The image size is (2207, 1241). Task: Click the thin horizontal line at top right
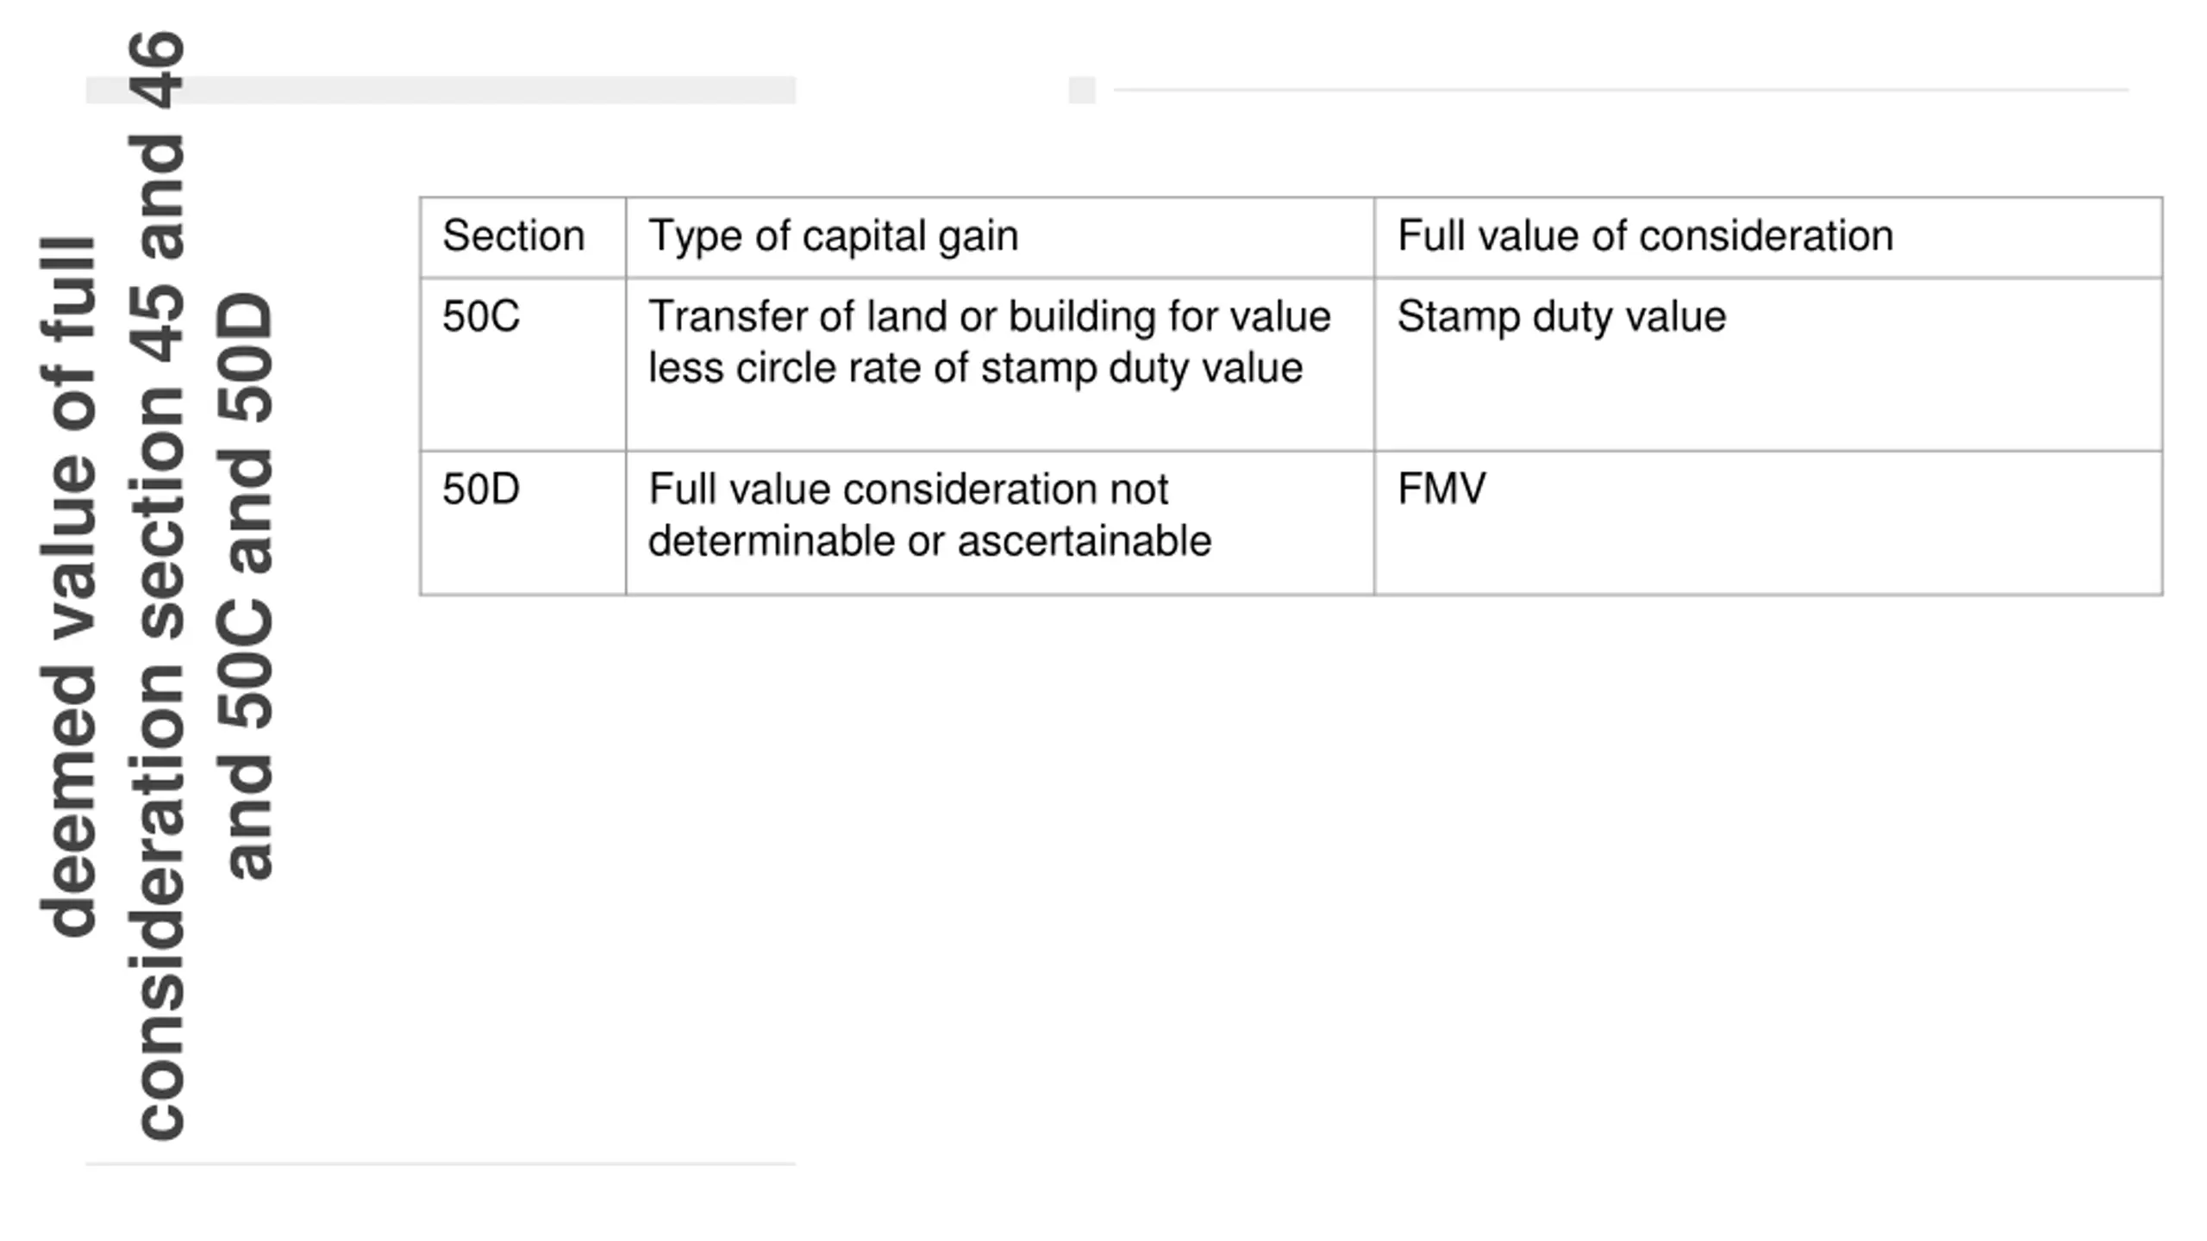pos(1621,90)
